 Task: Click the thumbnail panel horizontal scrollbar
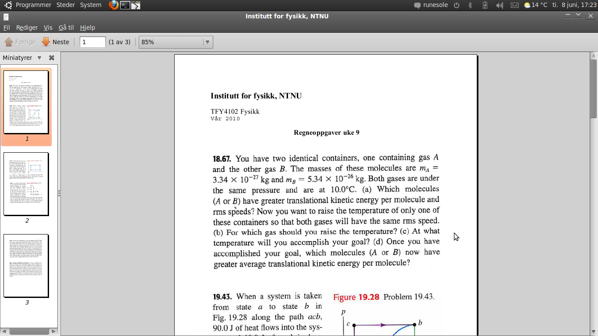29,331
